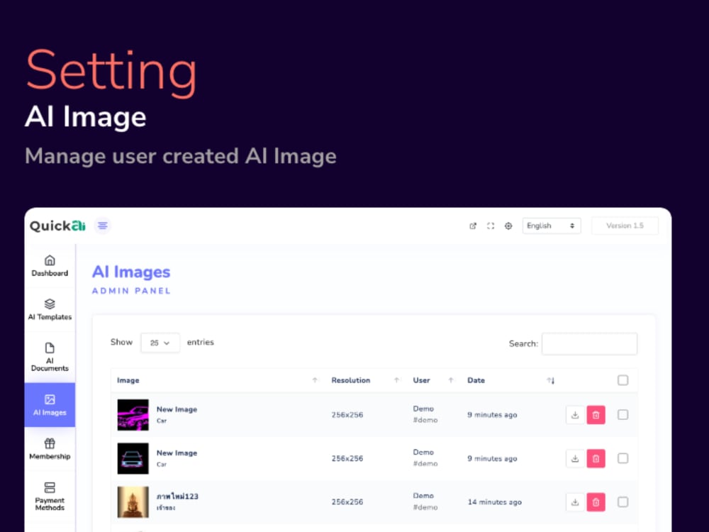Download the second New Image entry
The height and width of the screenshot is (532, 709).
click(x=574, y=458)
